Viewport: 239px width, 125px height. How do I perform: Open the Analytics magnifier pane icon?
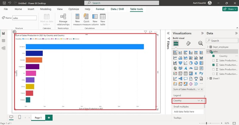point(200,44)
